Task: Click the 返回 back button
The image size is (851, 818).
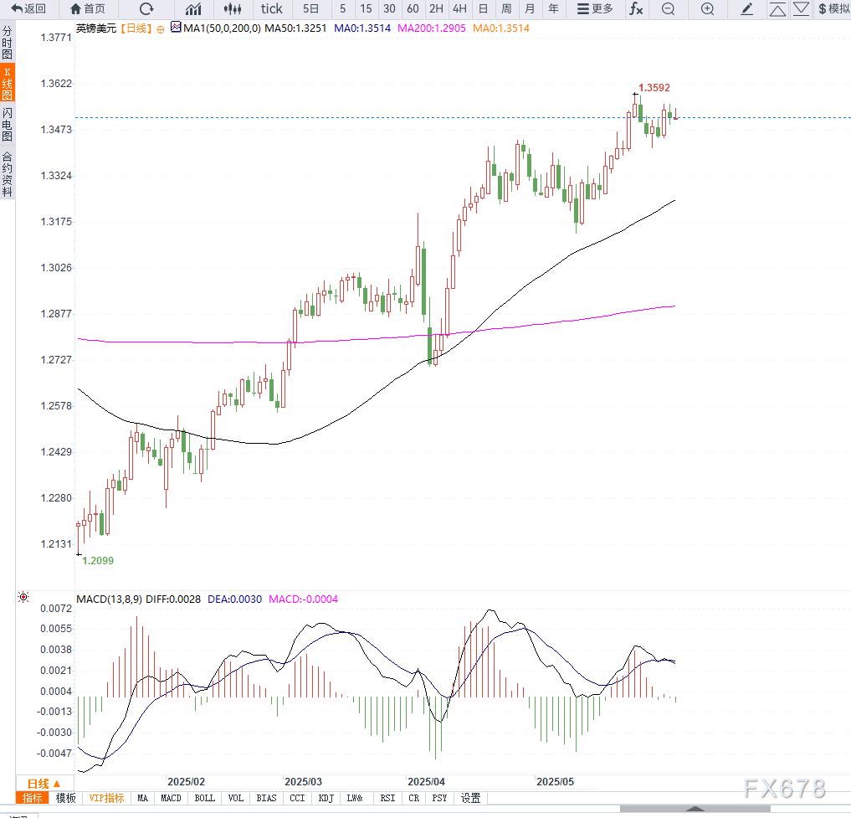Action: pos(28,9)
